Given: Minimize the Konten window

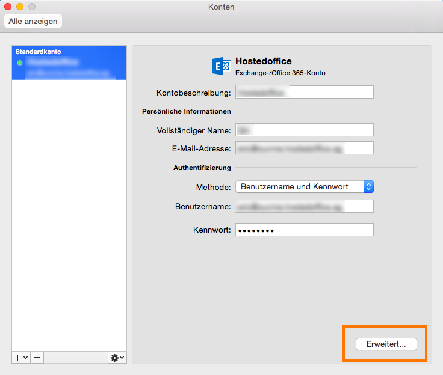Looking at the screenshot, I should [20, 7].
